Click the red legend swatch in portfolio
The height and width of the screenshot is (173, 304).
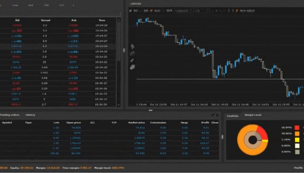(x=297, y=128)
